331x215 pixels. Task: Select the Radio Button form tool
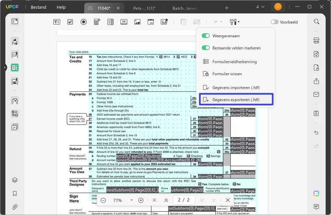click(x=84, y=22)
